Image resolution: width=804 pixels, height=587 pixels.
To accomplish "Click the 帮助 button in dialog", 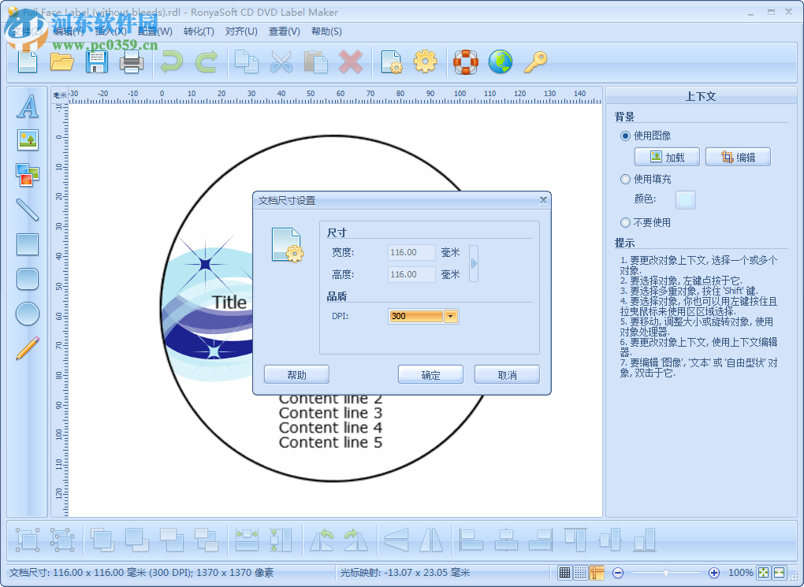I will pos(296,374).
